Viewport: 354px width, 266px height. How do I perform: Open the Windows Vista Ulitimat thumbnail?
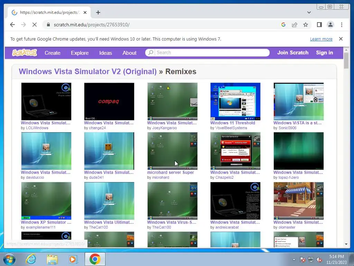click(x=109, y=201)
